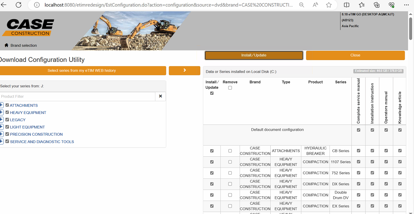Toggle the PRECISION CONSTRUCTION tree checkbox
Viewport: 414px width, 214px height.
(x=7, y=134)
